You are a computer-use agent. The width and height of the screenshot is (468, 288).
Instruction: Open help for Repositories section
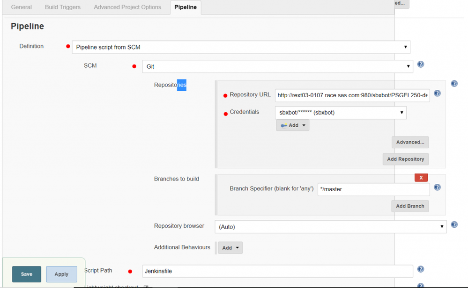click(454, 84)
